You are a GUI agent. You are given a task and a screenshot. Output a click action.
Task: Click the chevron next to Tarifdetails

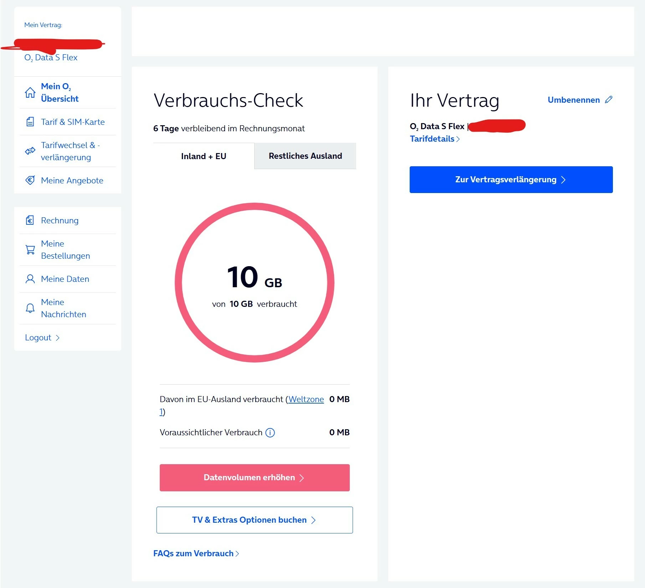(458, 139)
